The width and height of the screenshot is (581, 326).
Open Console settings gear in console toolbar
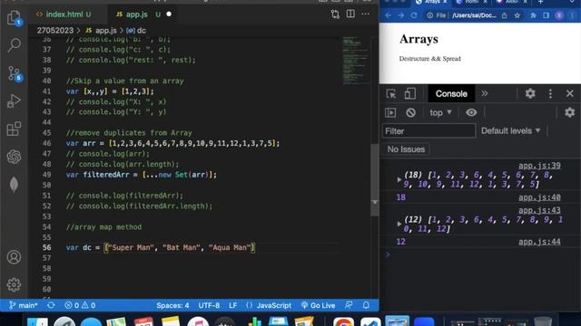coord(570,112)
